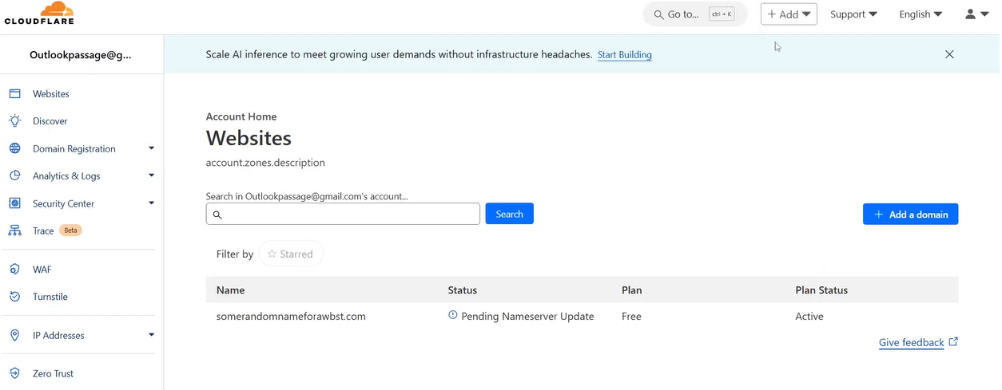Click the WAF shield icon
1002x390 pixels.
(x=14, y=270)
